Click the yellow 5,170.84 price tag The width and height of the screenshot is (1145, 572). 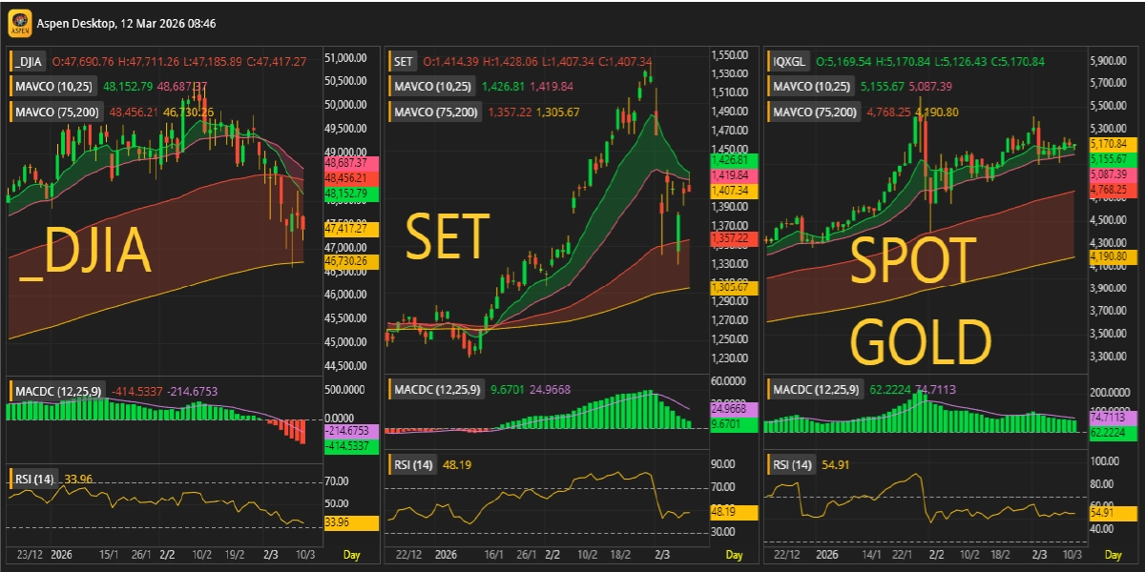tap(1108, 143)
